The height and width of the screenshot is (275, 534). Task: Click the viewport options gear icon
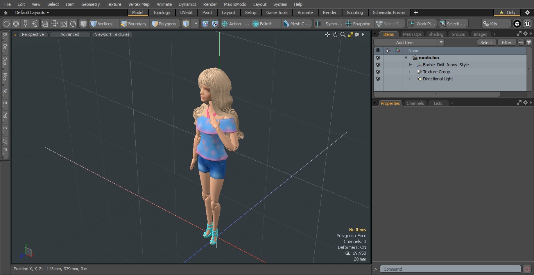357,35
